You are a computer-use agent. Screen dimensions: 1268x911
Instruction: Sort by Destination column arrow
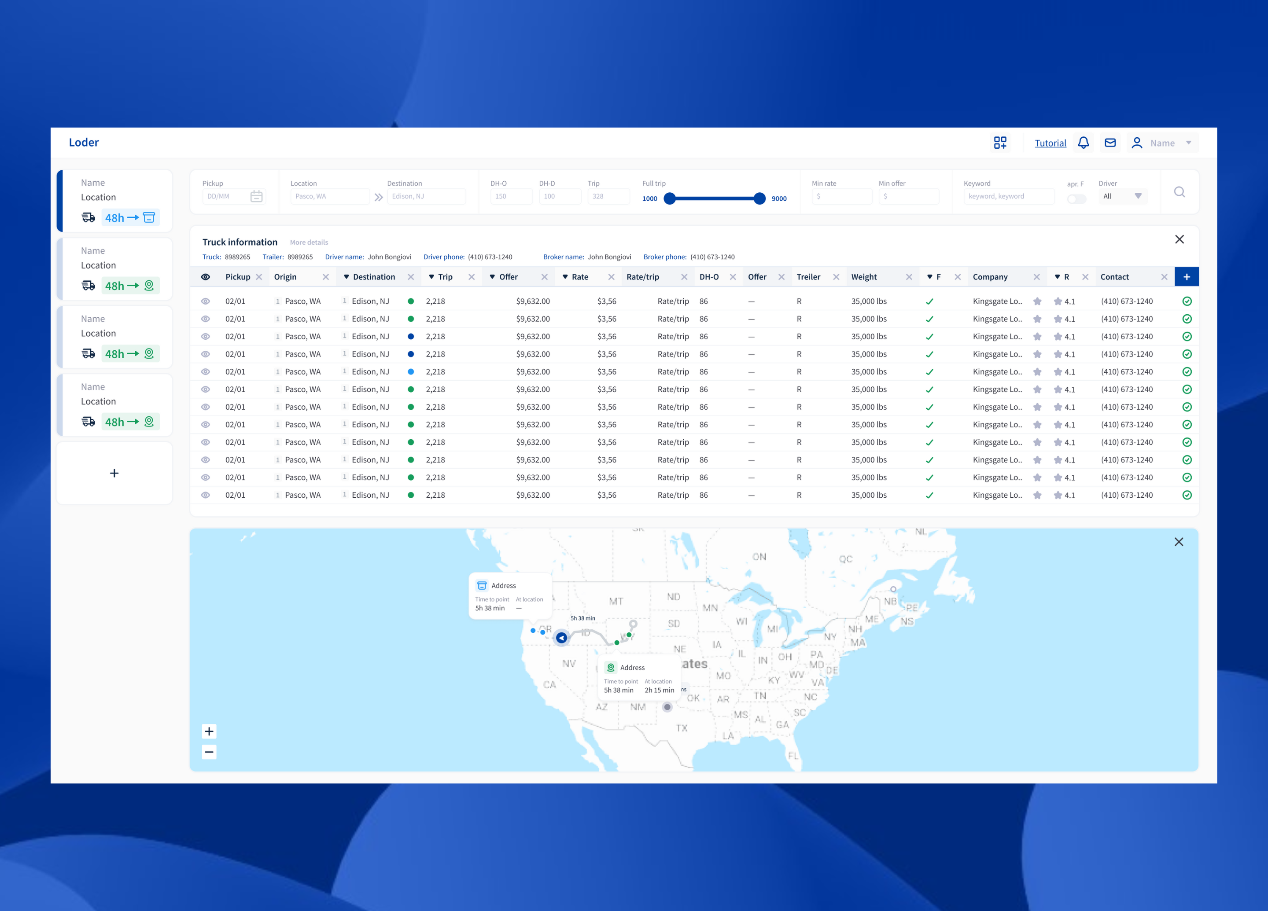(x=346, y=277)
